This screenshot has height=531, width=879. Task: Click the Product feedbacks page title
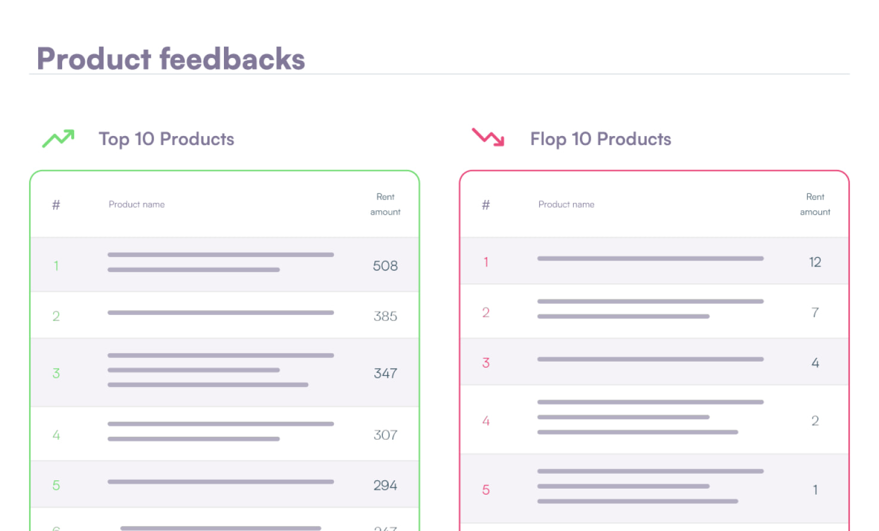(171, 59)
